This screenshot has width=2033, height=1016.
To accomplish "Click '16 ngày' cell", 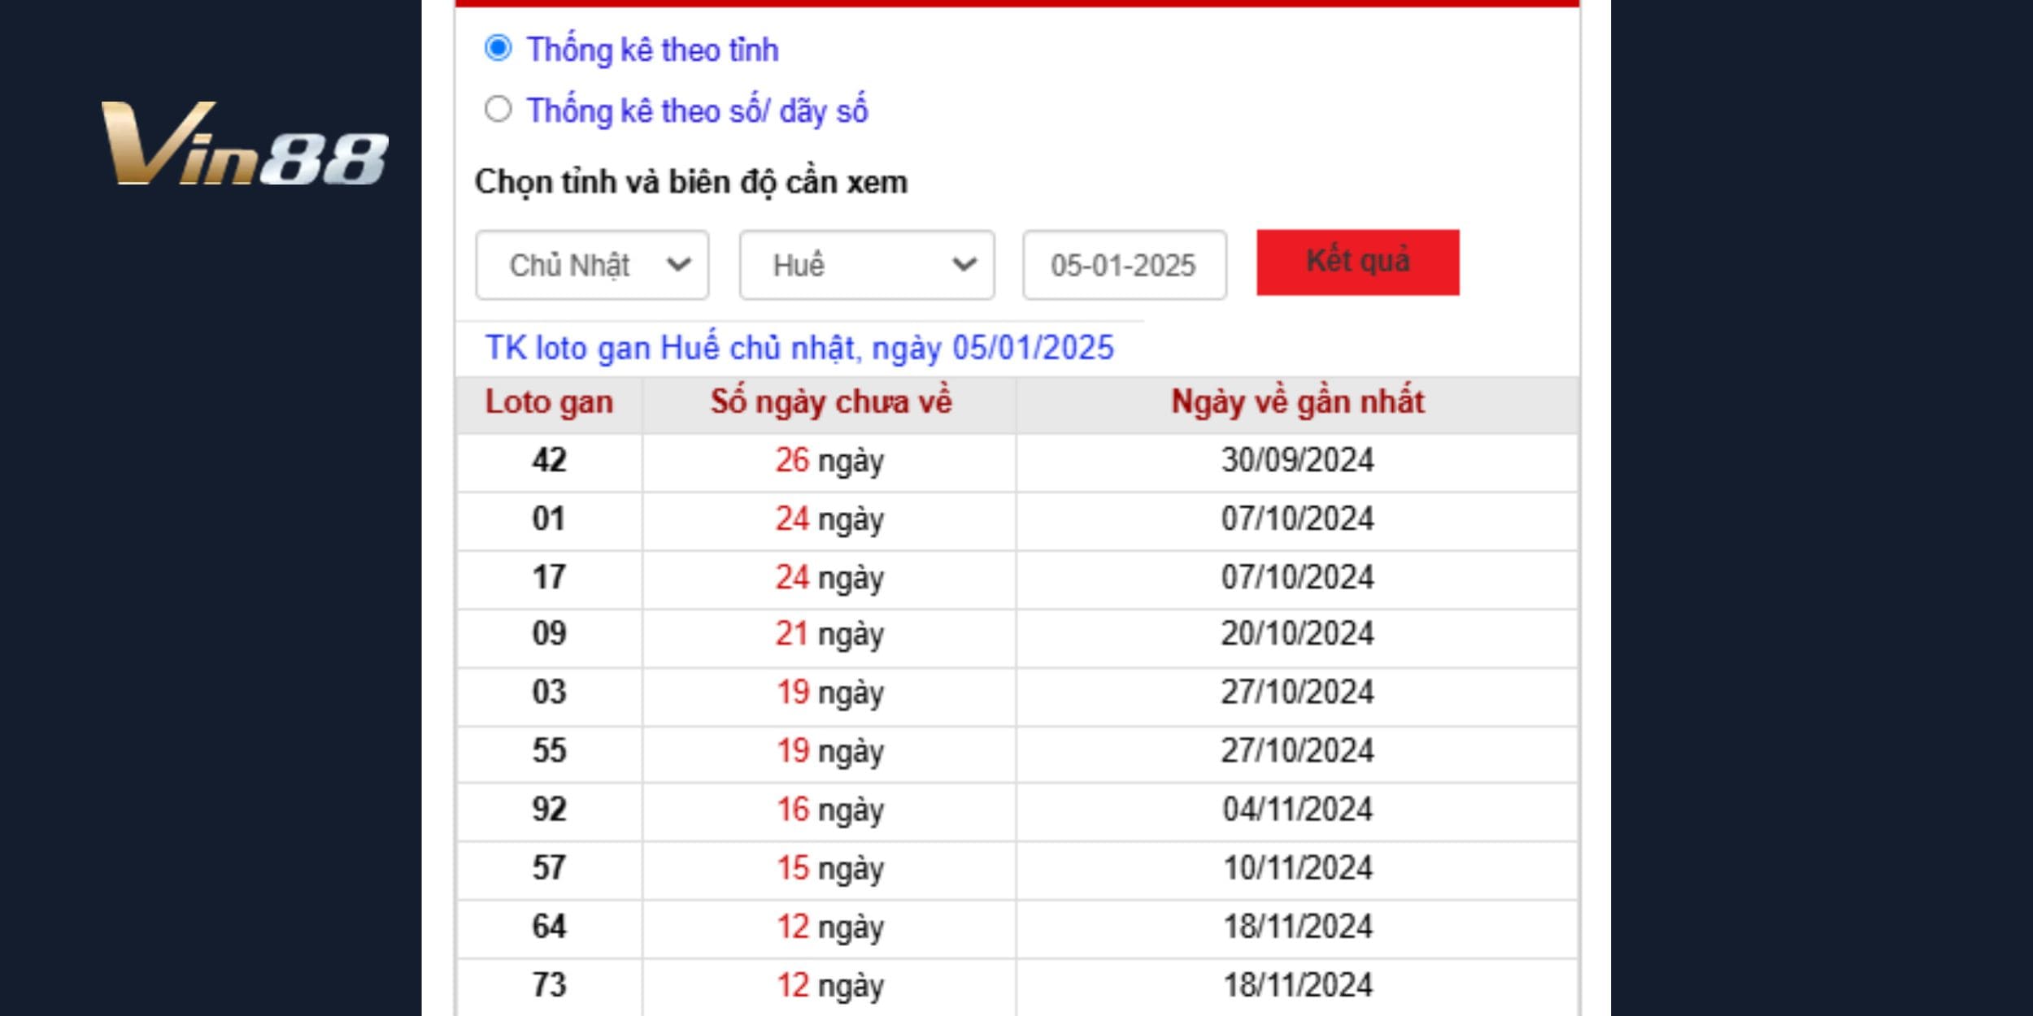I will [829, 810].
